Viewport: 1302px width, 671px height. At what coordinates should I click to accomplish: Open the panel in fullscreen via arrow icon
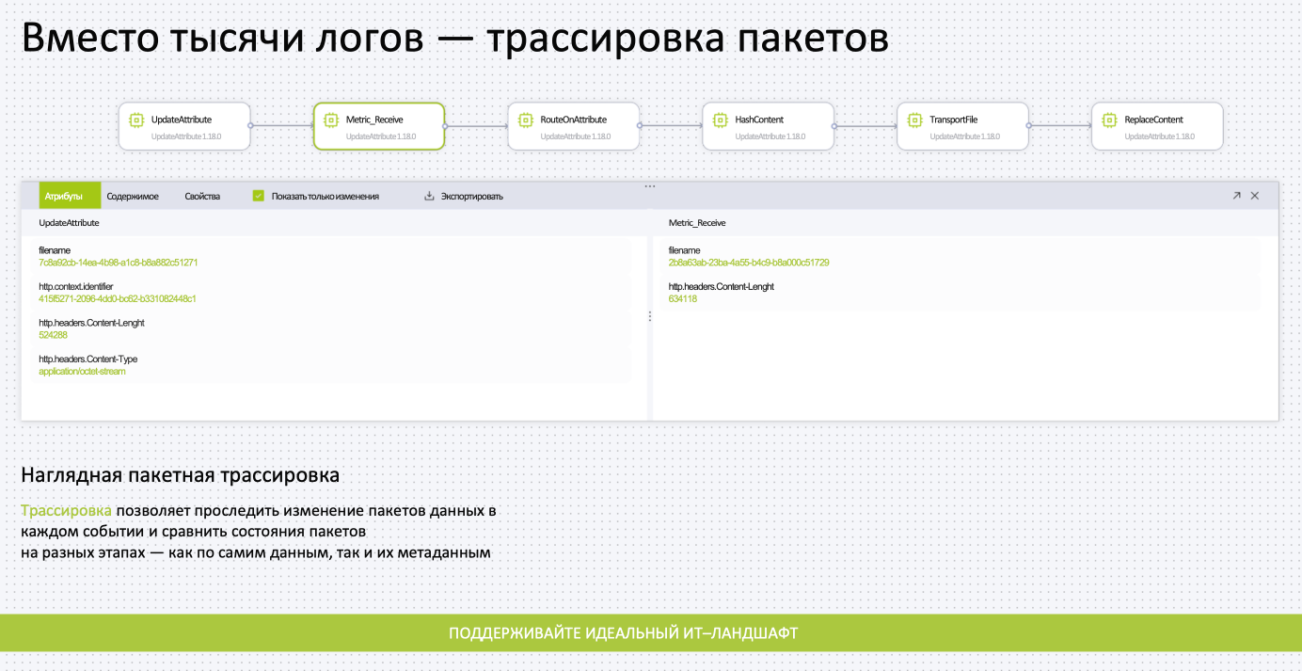click(1235, 196)
